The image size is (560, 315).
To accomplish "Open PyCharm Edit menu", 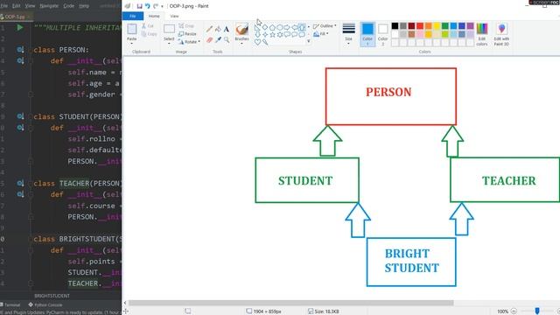I will pyautogui.click(x=16, y=6).
